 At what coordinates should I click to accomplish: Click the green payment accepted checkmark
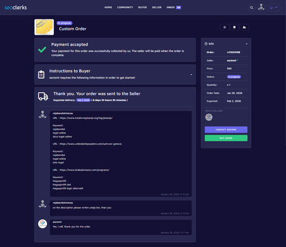coord(42,50)
